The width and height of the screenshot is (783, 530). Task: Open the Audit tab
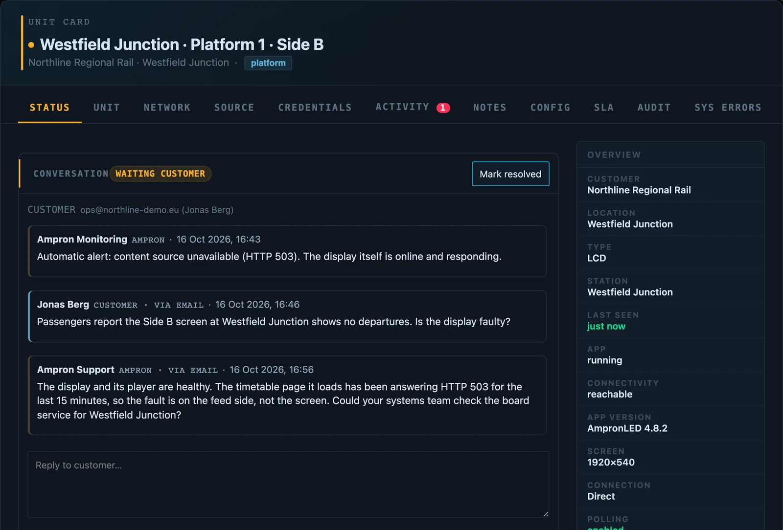tap(654, 108)
